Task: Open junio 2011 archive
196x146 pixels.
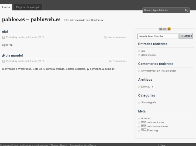Action: pyautogui.click(x=147, y=87)
